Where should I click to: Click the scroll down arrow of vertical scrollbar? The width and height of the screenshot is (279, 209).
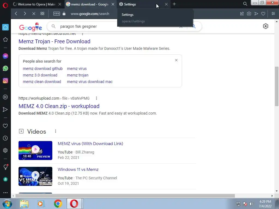(277, 191)
